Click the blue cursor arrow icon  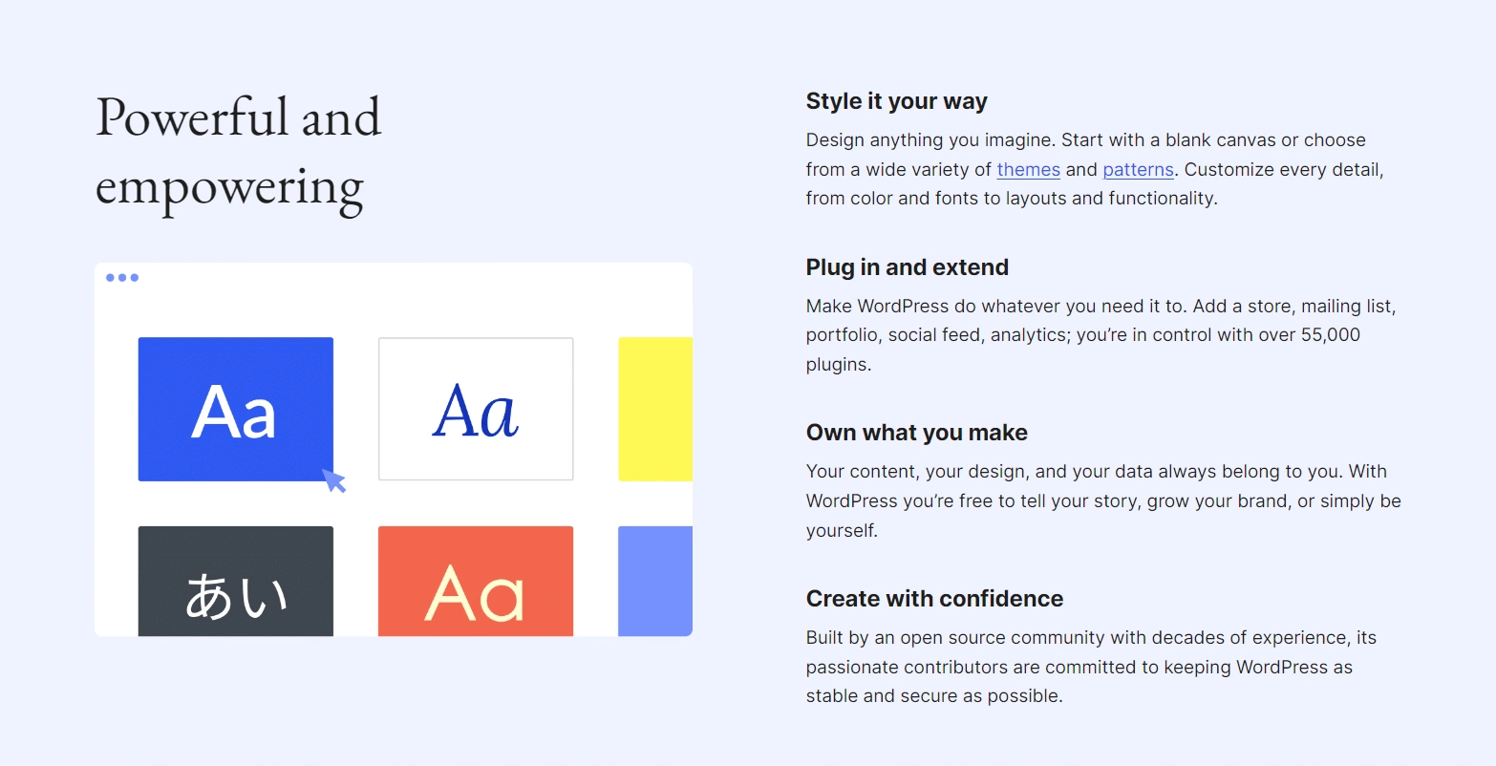(x=333, y=480)
